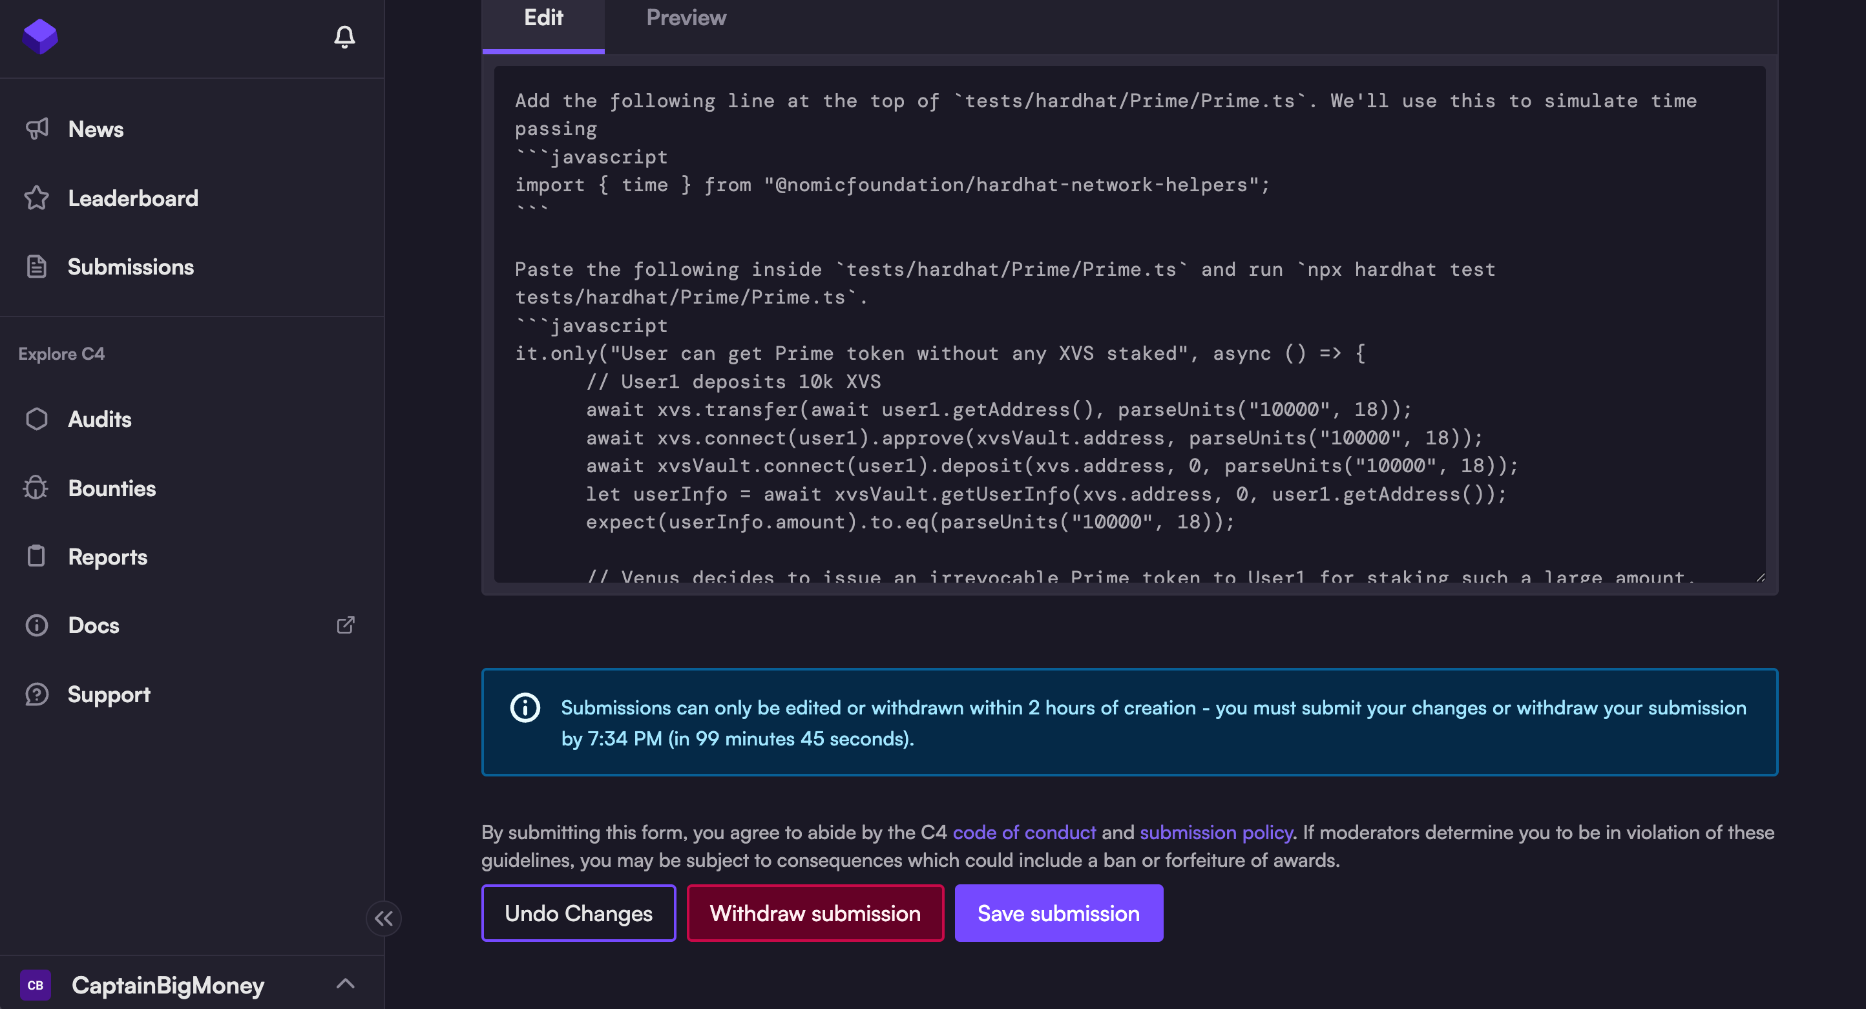This screenshot has width=1866, height=1009.
Task: Open Docs external link icon
Action: click(346, 625)
